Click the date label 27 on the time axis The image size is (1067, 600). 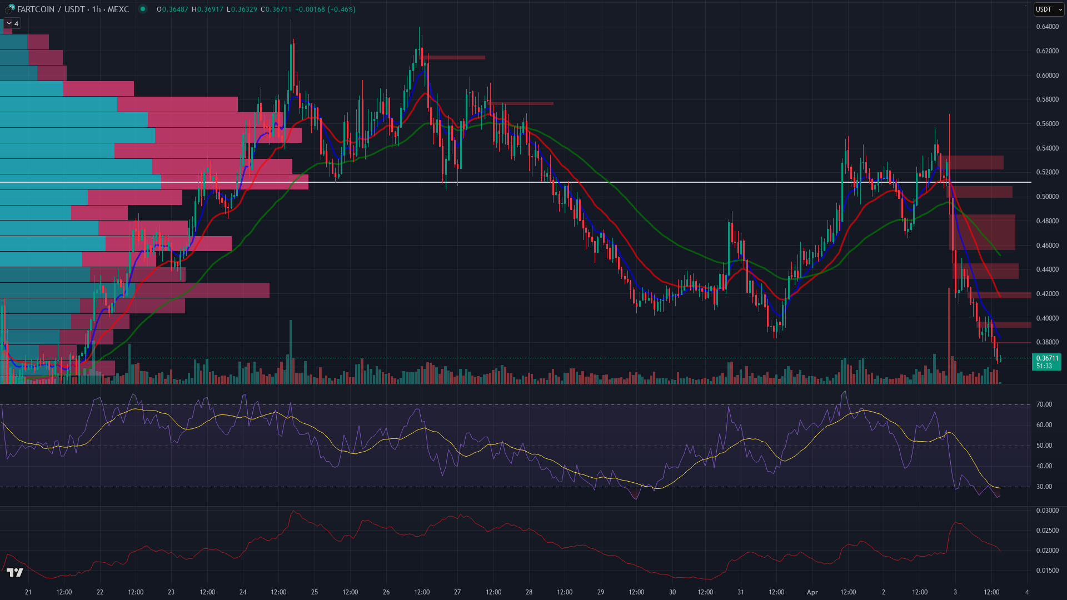tap(457, 592)
